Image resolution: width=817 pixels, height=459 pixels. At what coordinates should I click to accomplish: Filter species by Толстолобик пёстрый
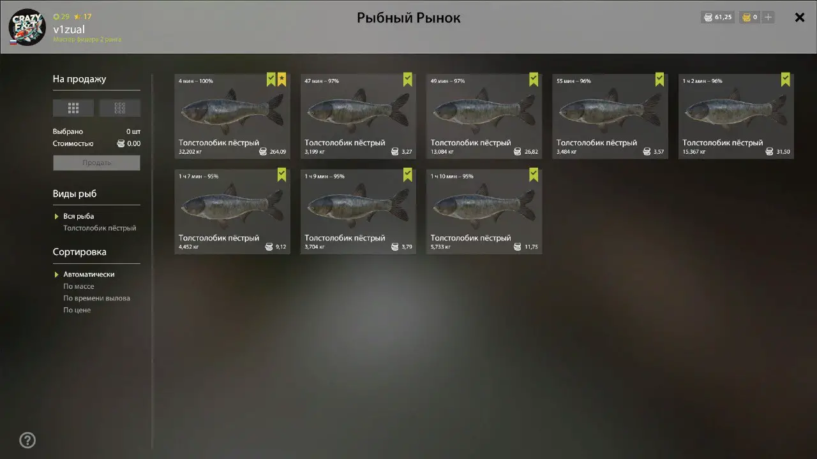click(x=100, y=228)
